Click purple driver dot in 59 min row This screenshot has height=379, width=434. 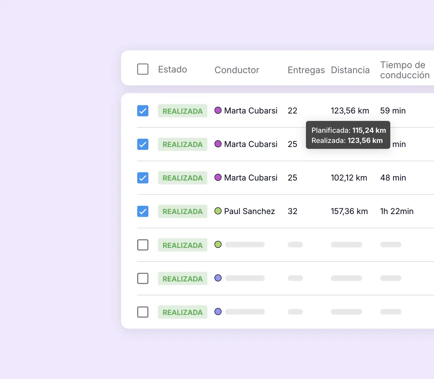[x=218, y=110]
